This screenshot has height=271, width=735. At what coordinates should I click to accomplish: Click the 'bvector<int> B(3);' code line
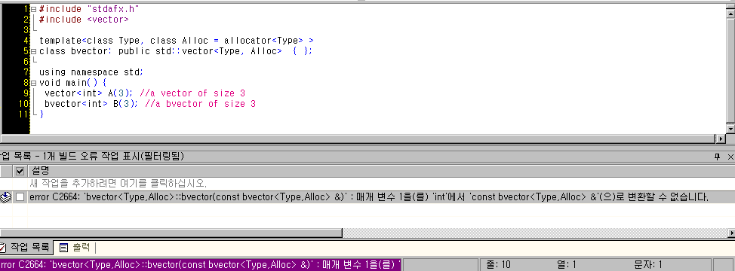(x=91, y=104)
